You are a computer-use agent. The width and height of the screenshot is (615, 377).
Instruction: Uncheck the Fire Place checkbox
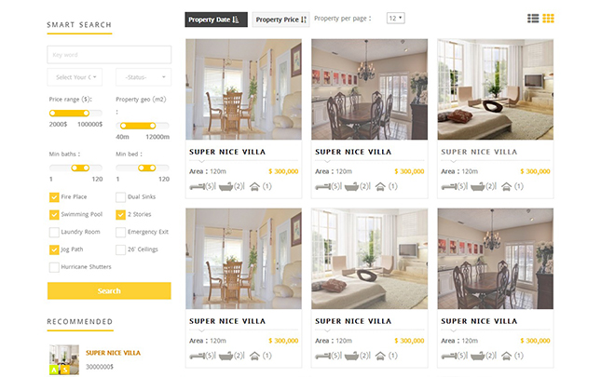(54, 197)
